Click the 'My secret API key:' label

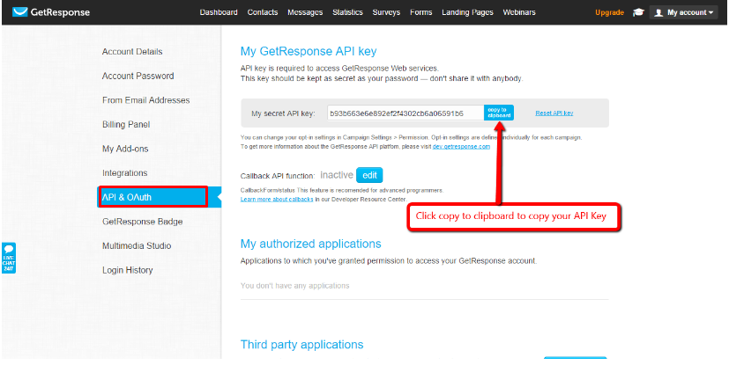pyautogui.click(x=283, y=113)
